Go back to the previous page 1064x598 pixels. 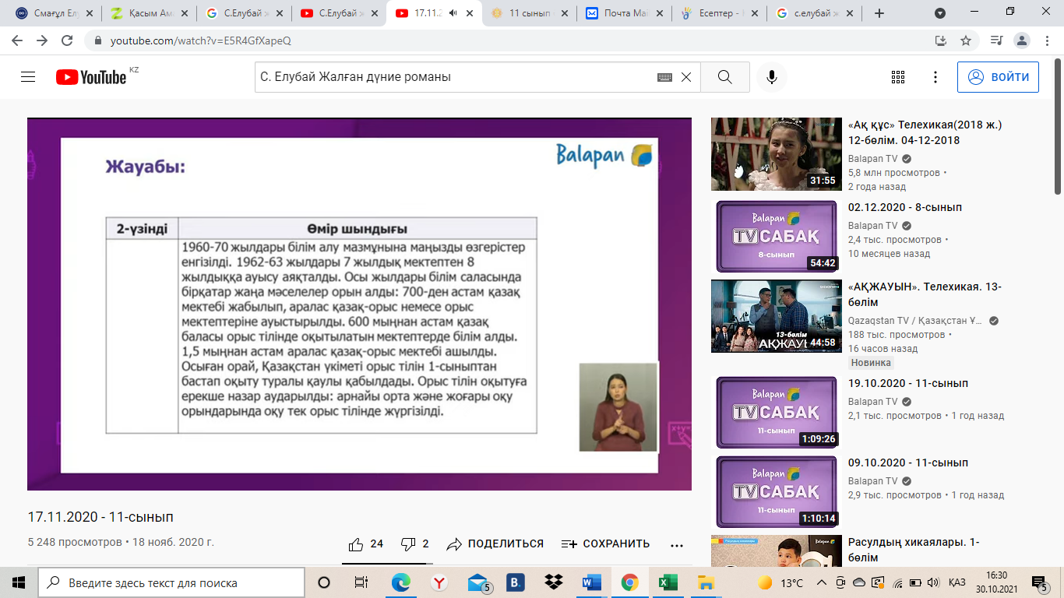pyautogui.click(x=17, y=40)
